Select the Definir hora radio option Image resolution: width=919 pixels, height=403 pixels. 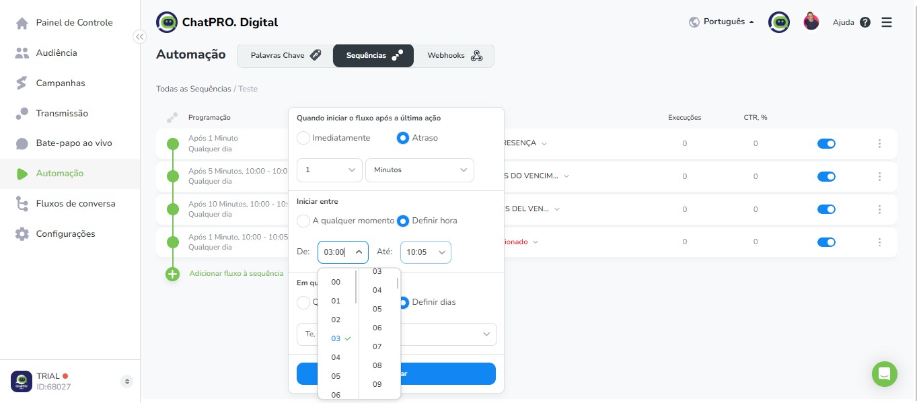pos(403,221)
